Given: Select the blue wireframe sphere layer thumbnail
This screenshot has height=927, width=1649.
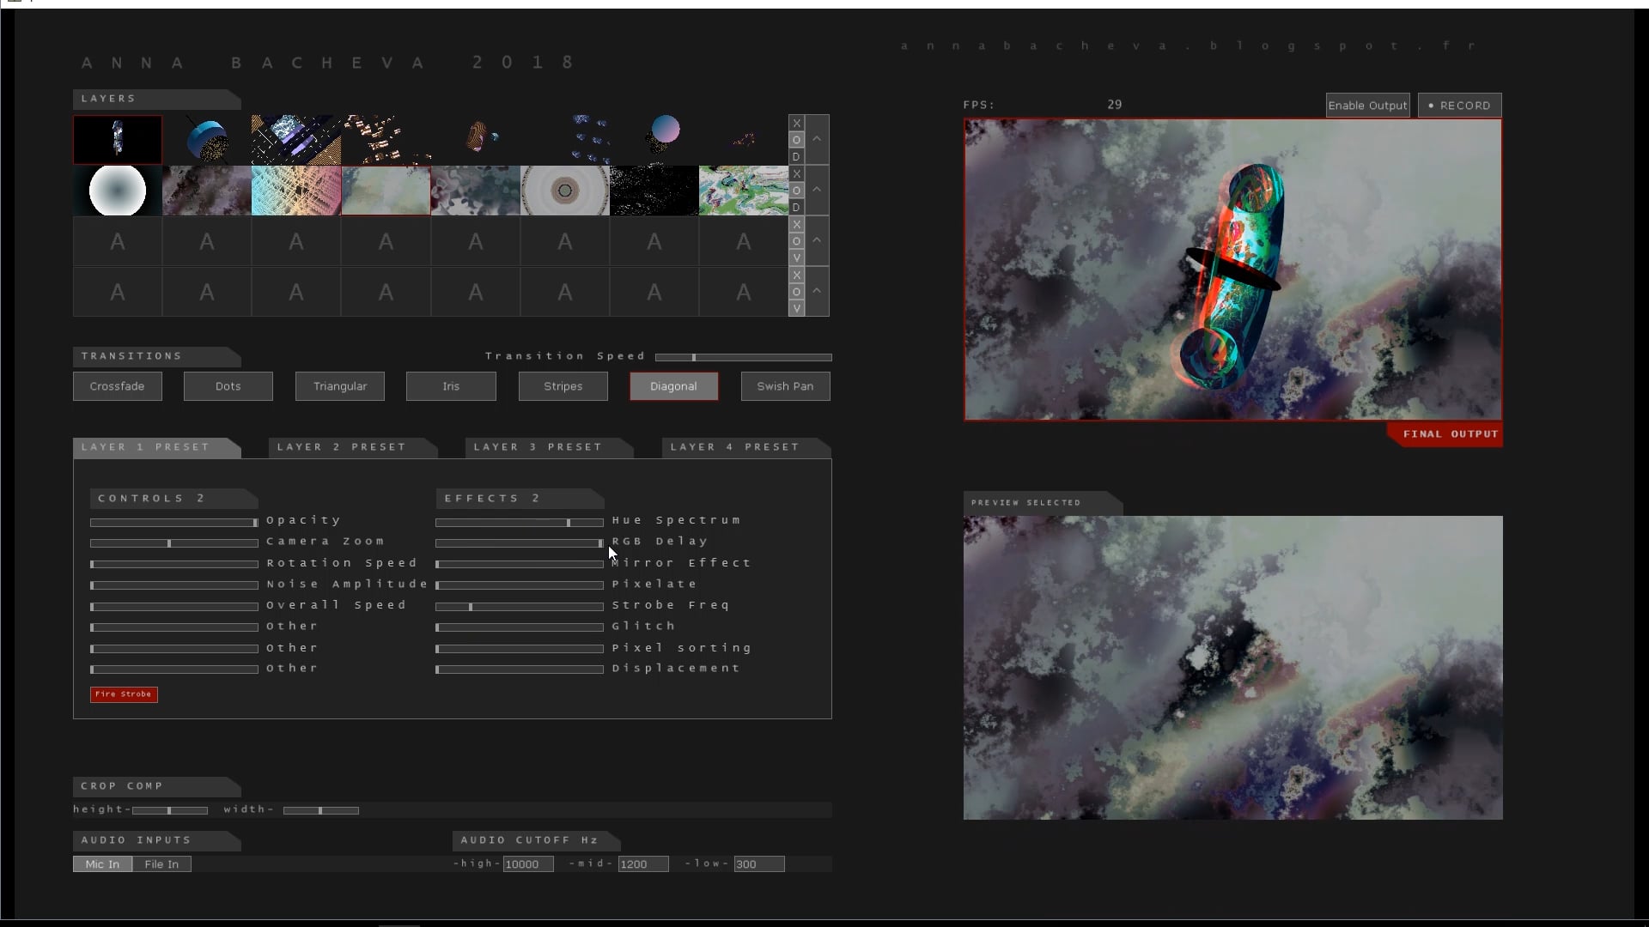Looking at the screenshot, I should [206, 138].
